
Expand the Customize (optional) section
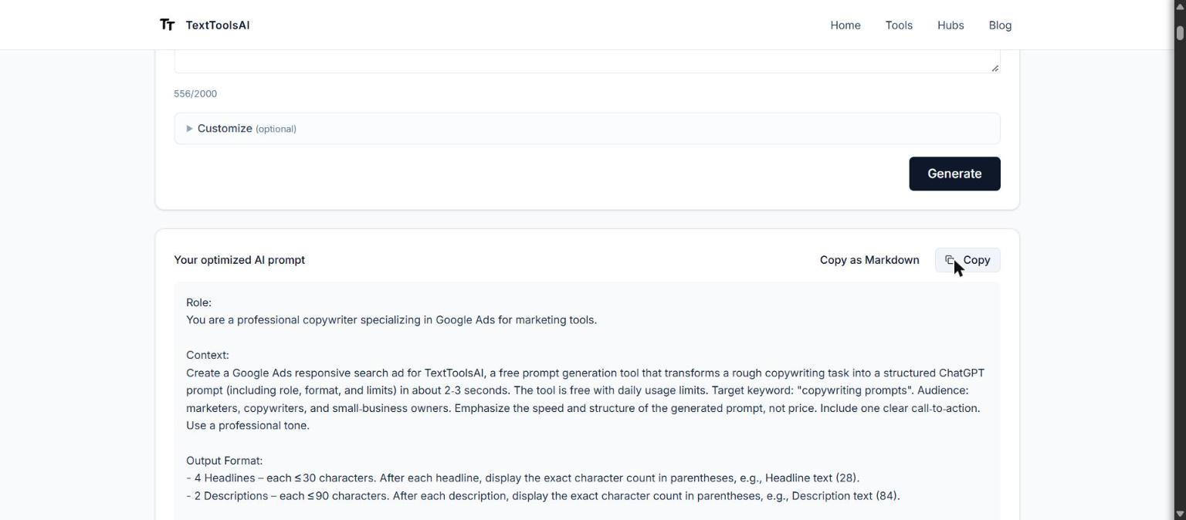(587, 128)
